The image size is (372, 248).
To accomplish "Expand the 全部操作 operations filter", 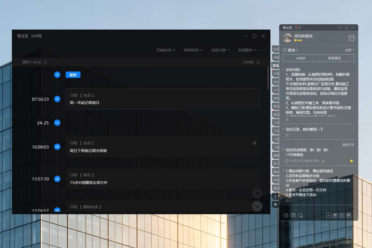I will (x=247, y=50).
